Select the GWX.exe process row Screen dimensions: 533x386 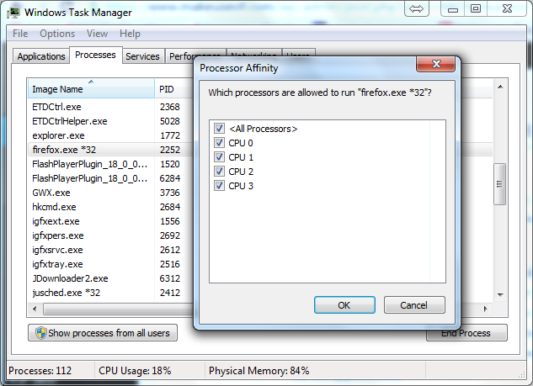point(110,193)
